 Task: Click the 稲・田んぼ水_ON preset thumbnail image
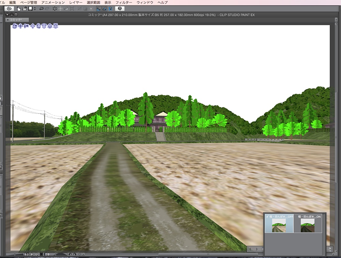[x=308, y=226]
